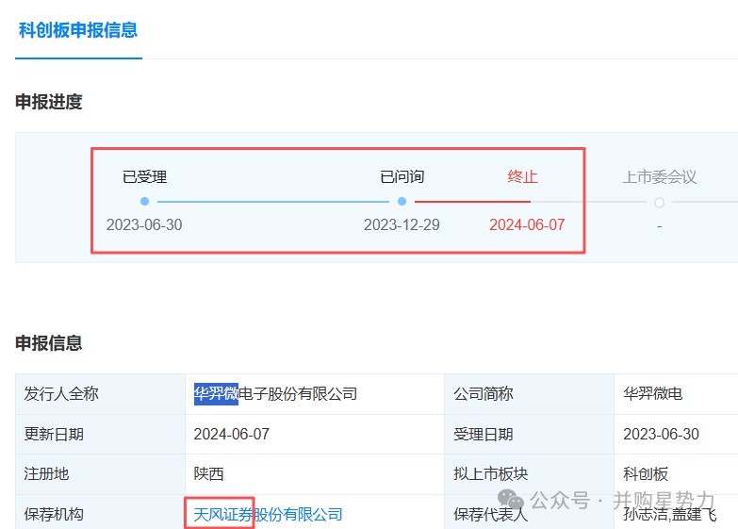
Task: Click the 天风证券股份有限公司 sponsor link
Action: coord(268,515)
